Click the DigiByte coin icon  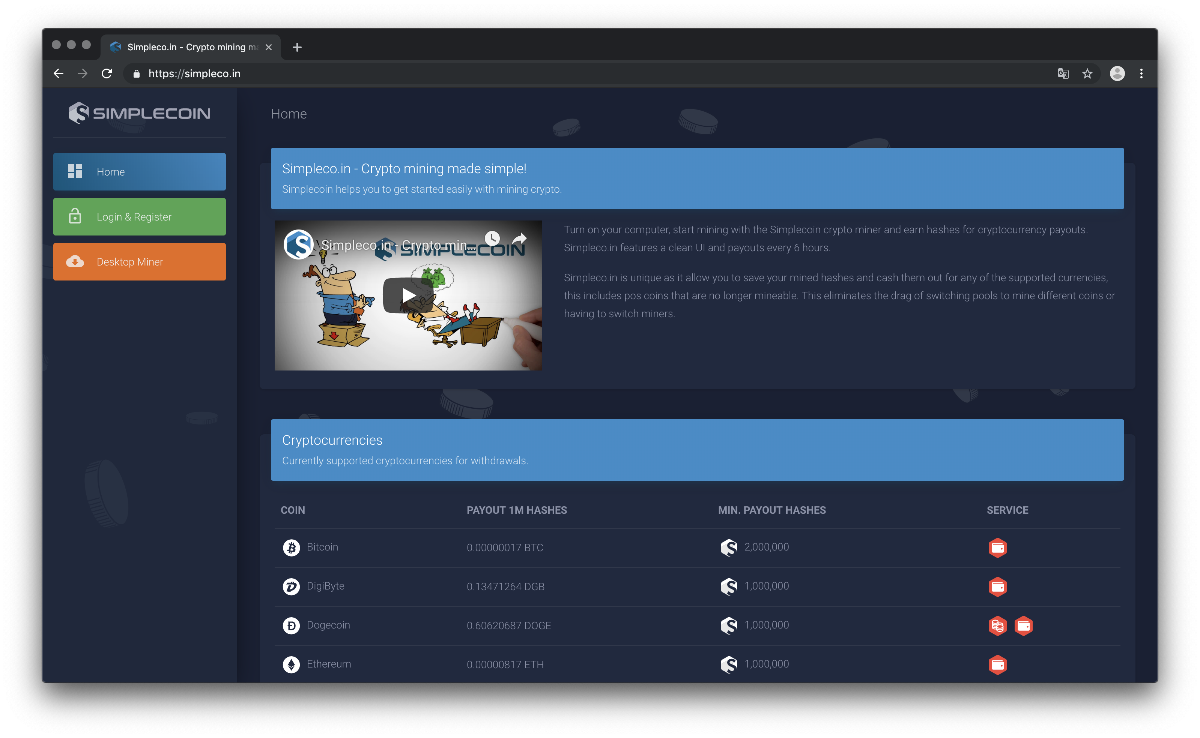[x=291, y=586]
